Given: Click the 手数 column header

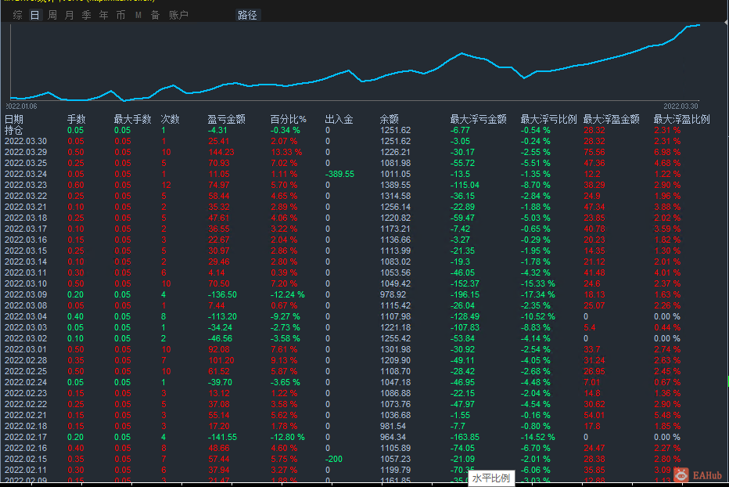Looking at the screenshot, I should coord(76,119).
